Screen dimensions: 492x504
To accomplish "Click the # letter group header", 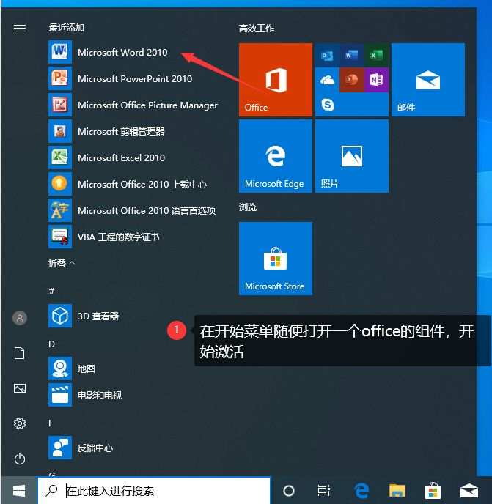I will pyautogui.click(x=51, y=291).
